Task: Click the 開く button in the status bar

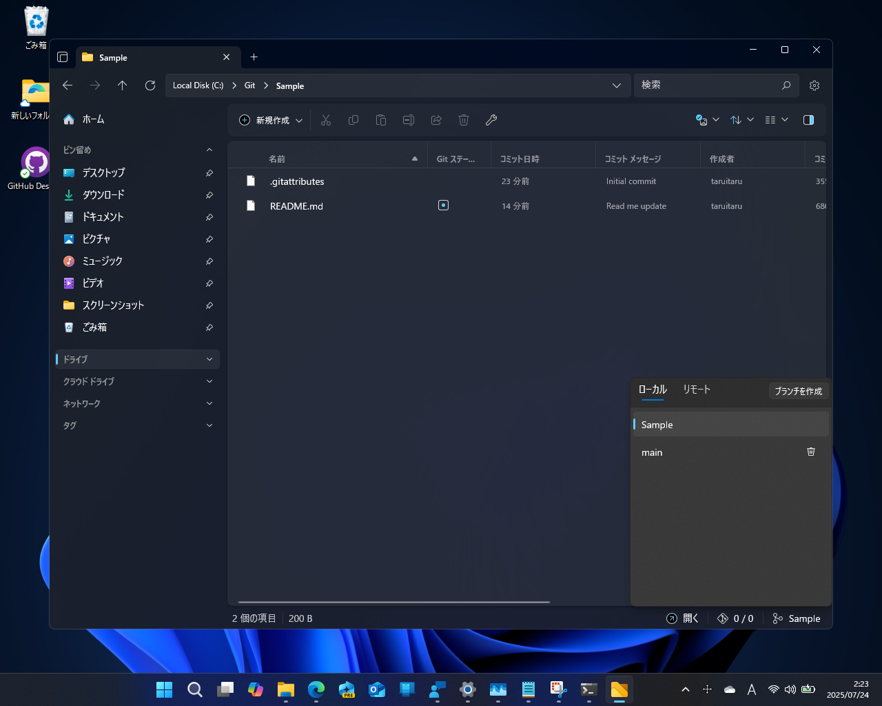Action: (x=683, y=618)
